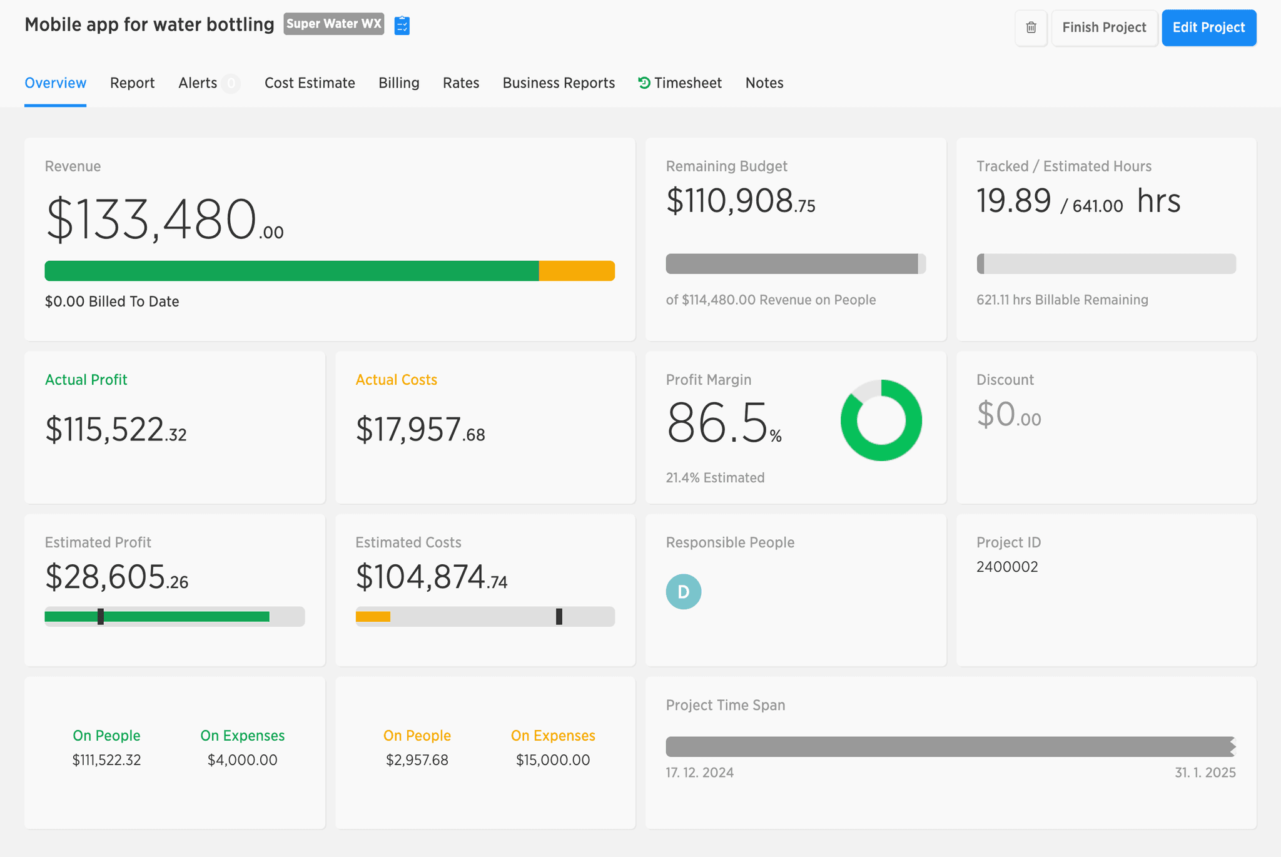Click the Estimated Profit bar marker
Viewport: 1281px width, 857px height.
tap(101, 617)
